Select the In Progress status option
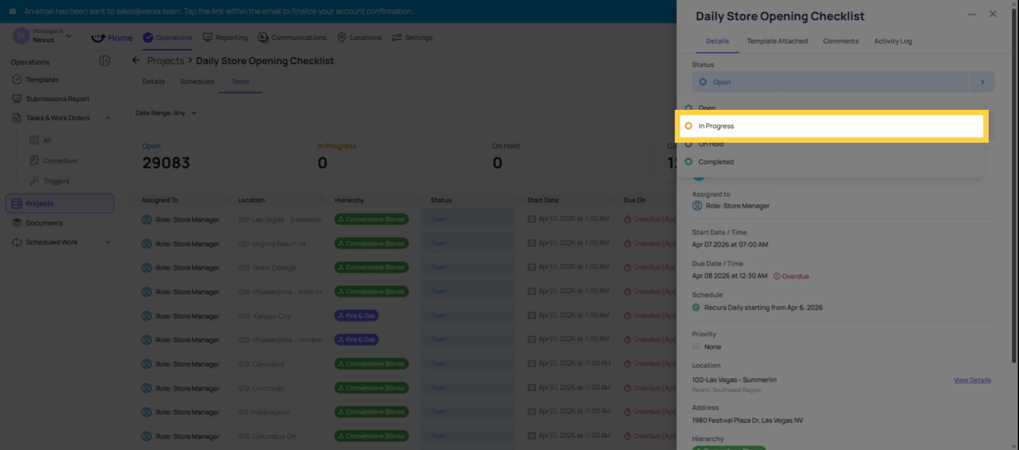The image size is (1019, 450). 831,126
